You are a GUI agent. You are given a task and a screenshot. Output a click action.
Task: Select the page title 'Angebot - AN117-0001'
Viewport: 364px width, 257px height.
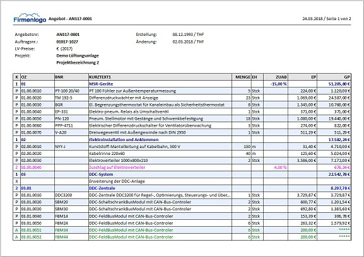pyautogui.click(x=70, y=19)
